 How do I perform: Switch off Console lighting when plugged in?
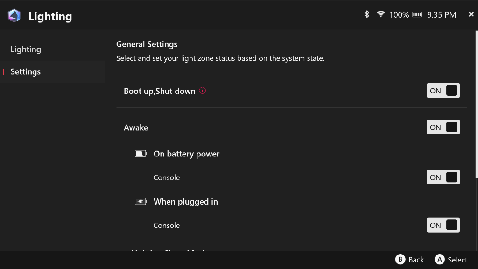click(x=443, y=225)
